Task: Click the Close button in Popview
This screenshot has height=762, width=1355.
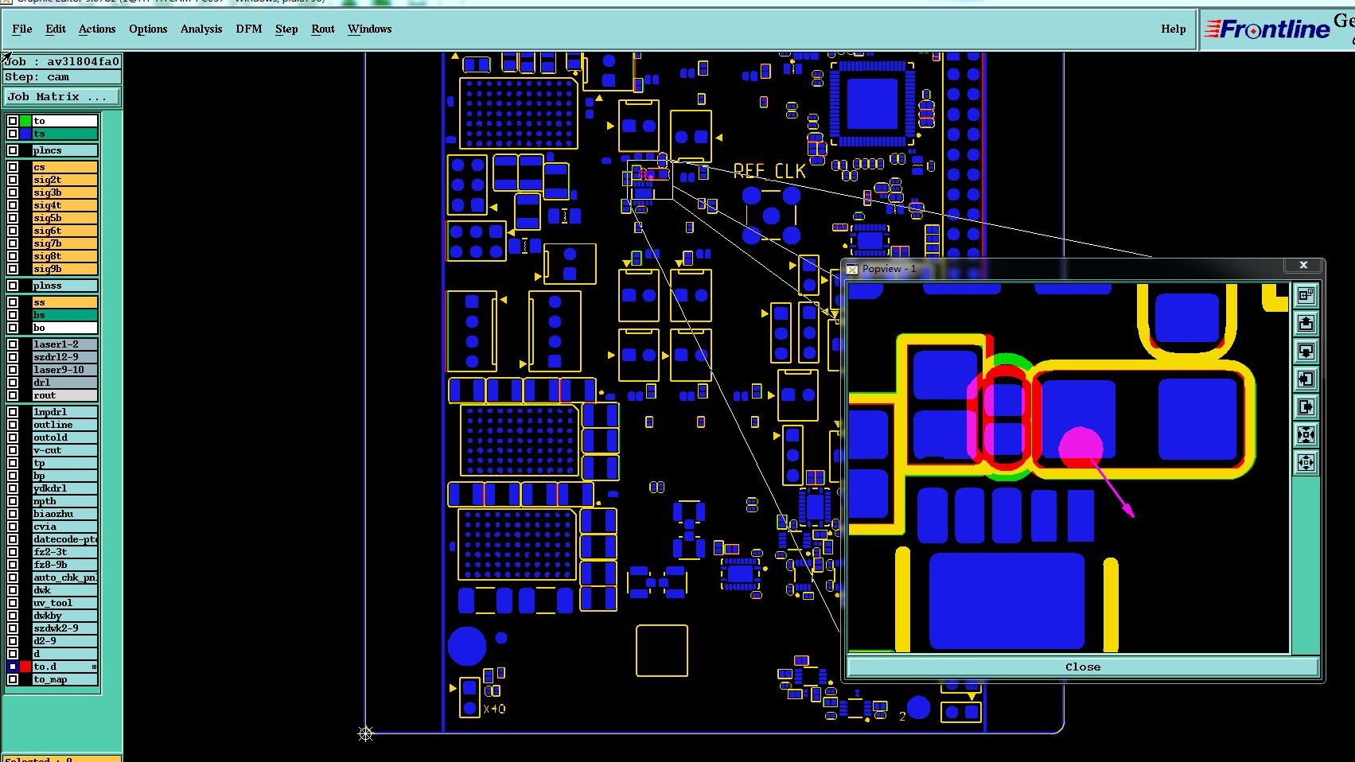Action: [x=1083, y=667]
